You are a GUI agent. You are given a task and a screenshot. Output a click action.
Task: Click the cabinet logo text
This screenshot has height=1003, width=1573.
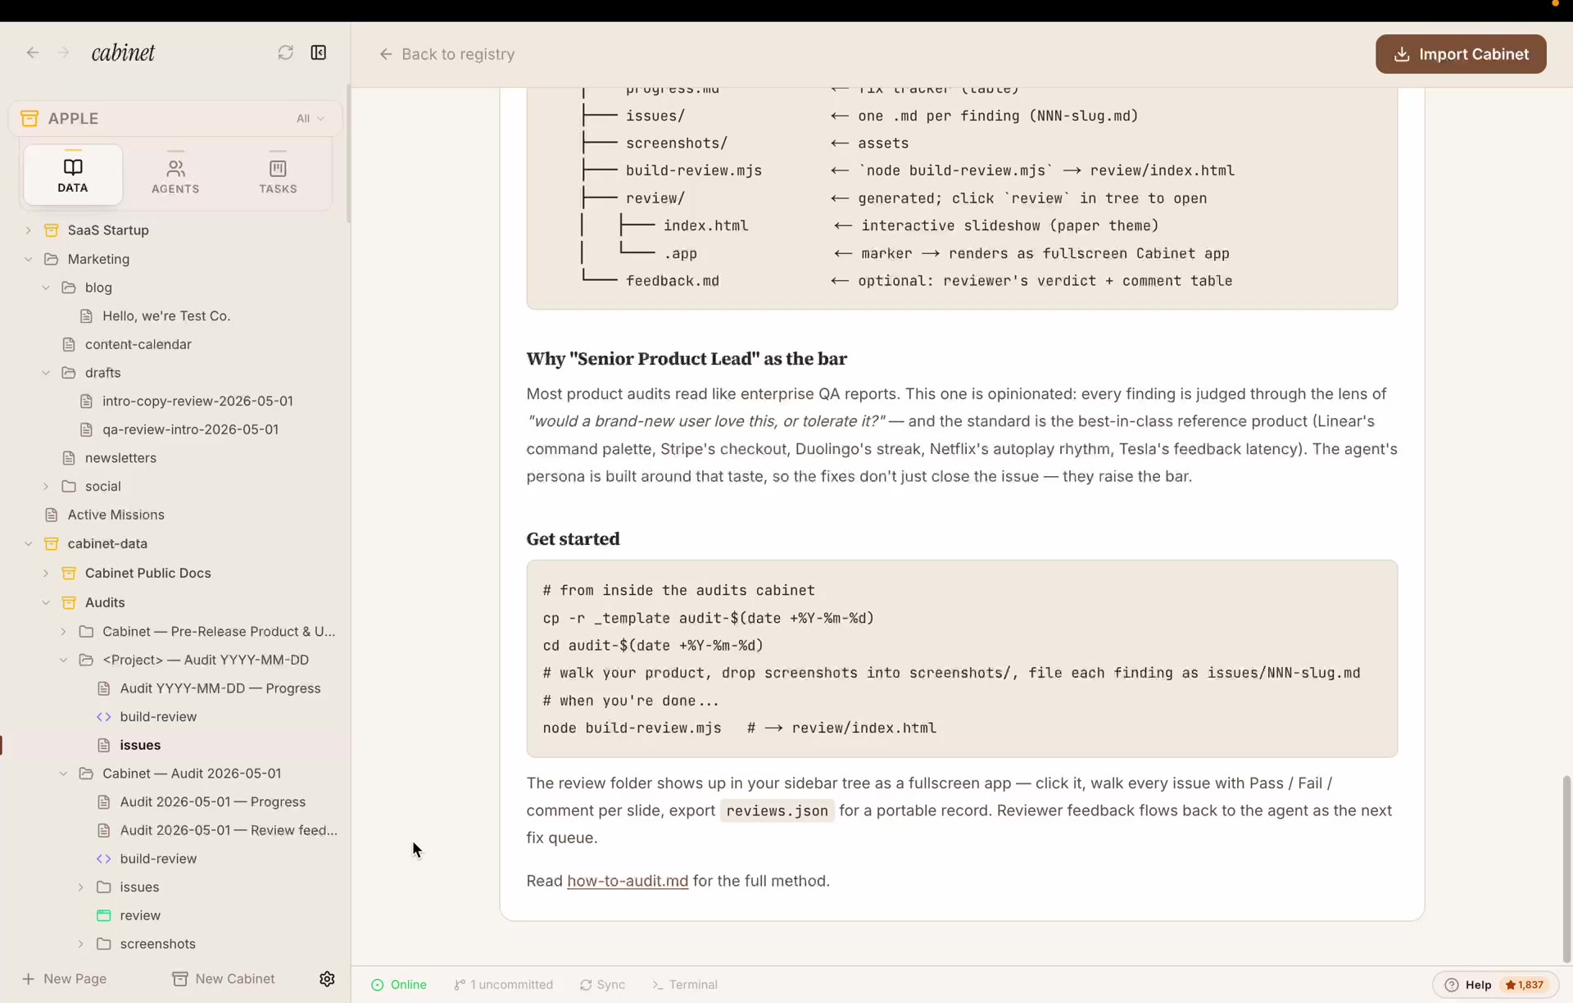click(123, 52)
